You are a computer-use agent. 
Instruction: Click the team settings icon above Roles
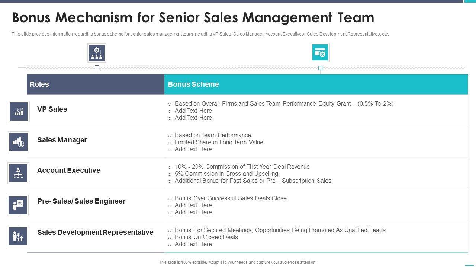[97, 53]
